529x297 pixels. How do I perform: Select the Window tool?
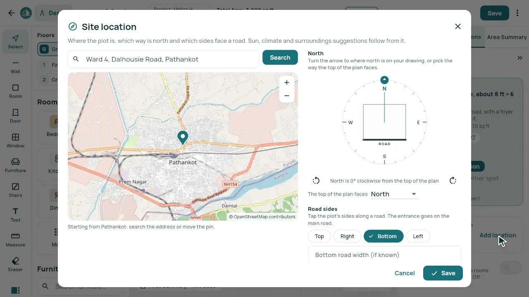click(15, 141)
